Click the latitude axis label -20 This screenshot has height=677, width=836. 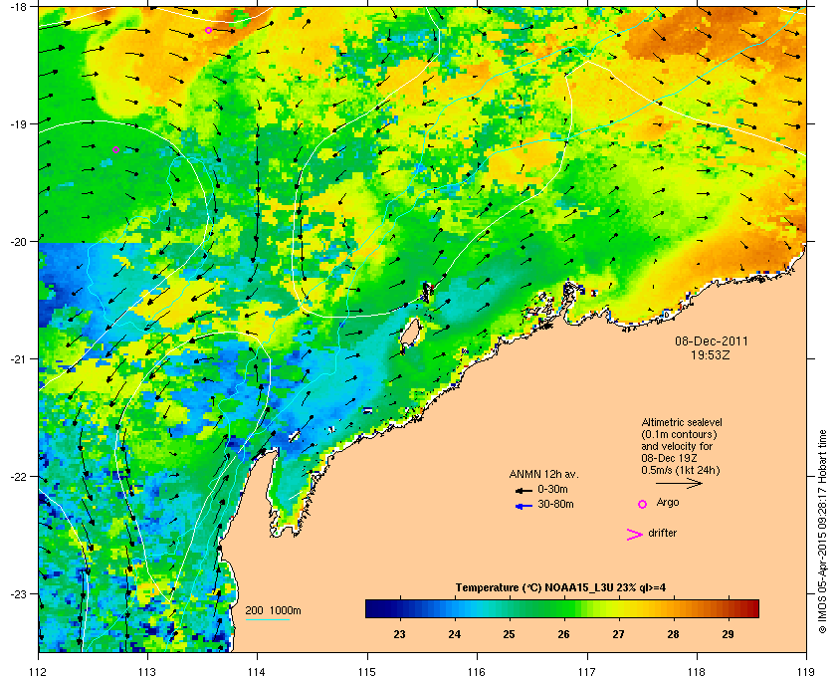pyautogui.click(x=20, y=242)
